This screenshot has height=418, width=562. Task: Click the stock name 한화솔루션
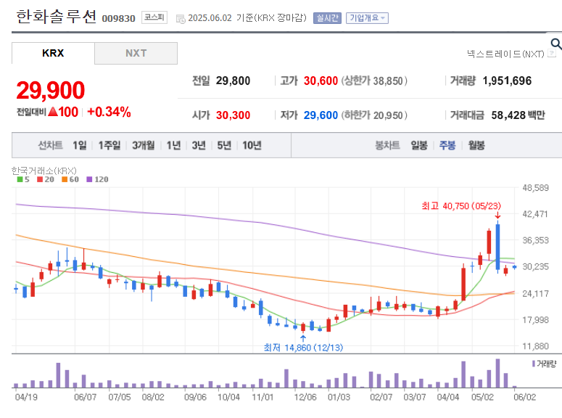click(x=57, y=17)
